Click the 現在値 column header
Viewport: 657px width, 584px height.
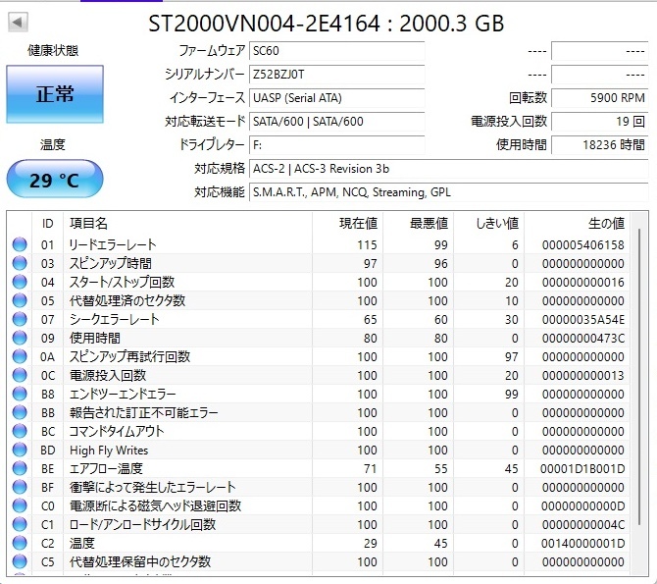[x=347, y=223]
